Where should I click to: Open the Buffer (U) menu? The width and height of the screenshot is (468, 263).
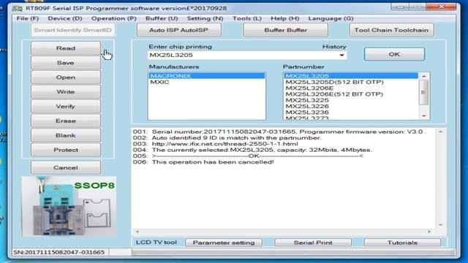coord(162,18)
